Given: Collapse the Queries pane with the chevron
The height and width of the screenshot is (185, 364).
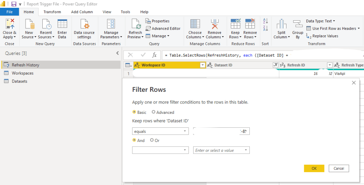Looking at the screenshot, I should pyautogui.click(x=117, y=53).
